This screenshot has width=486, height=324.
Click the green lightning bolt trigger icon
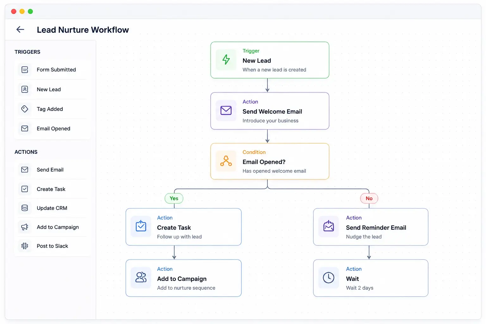[226, 59]
